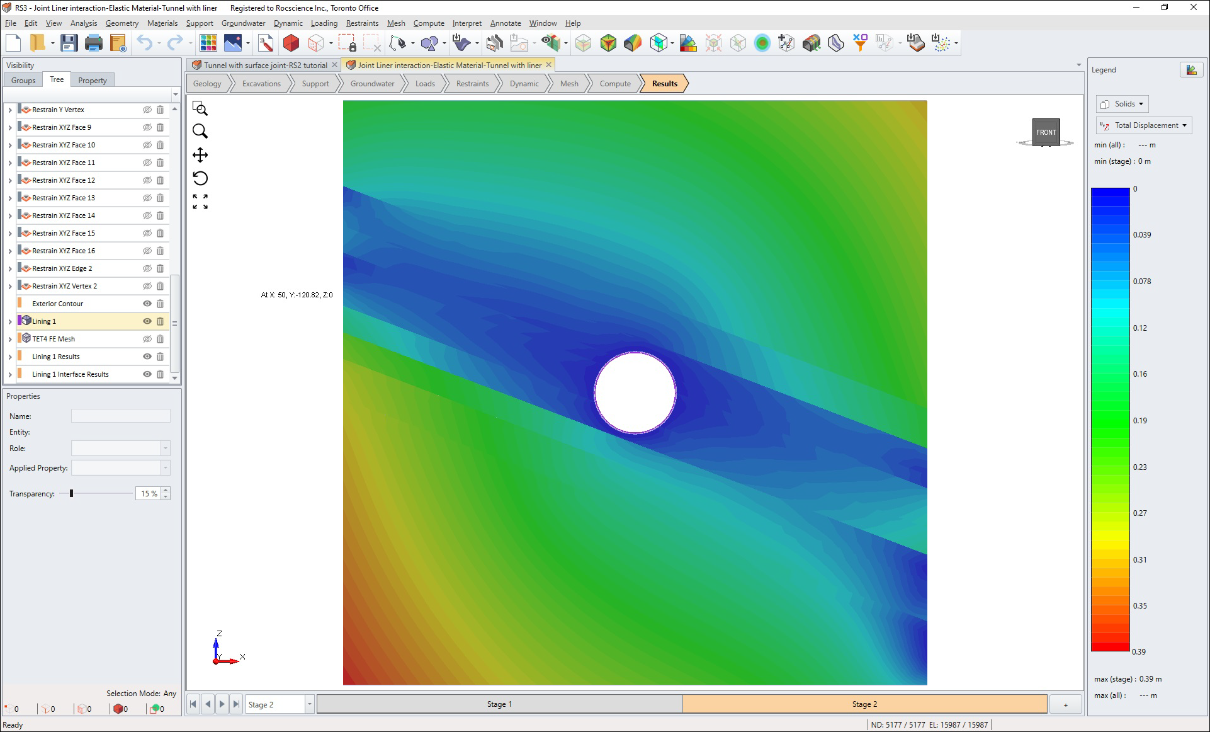Toggle visibility of Lining 1 layer
The height and width of the screenshot is (732, 1210).
tap(148, 321)
